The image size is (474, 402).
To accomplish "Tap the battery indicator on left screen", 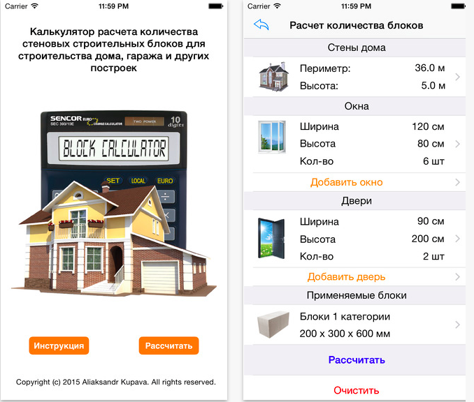I will pyautogui.click(x=216, y=6).
